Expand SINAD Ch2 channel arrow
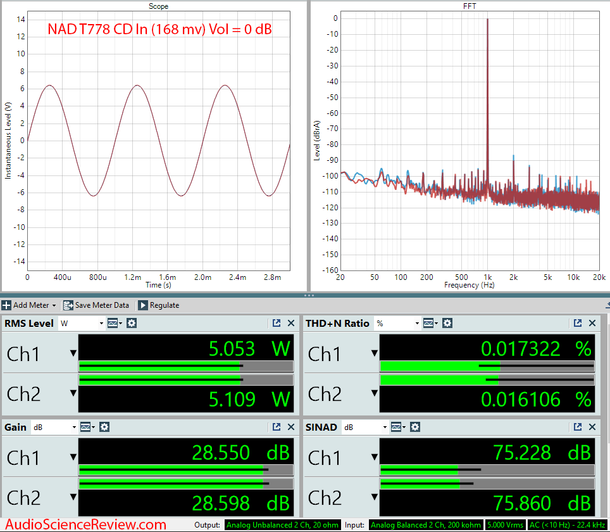Image resolution: width=610 pixels, height=532 pixels. (374, 497)
